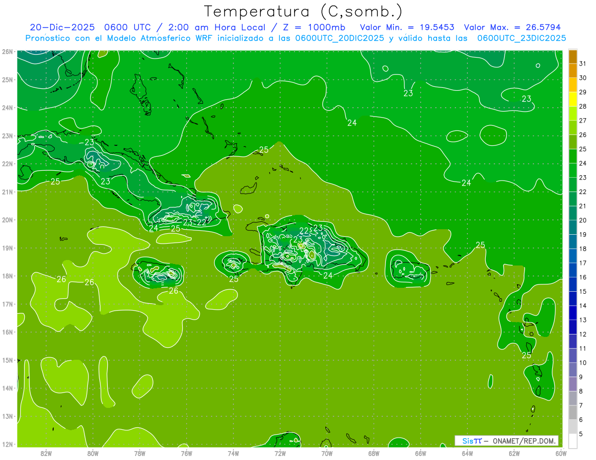Click longitude axis label "76W"
Screen dimensions: 596x460
point(186,453)
